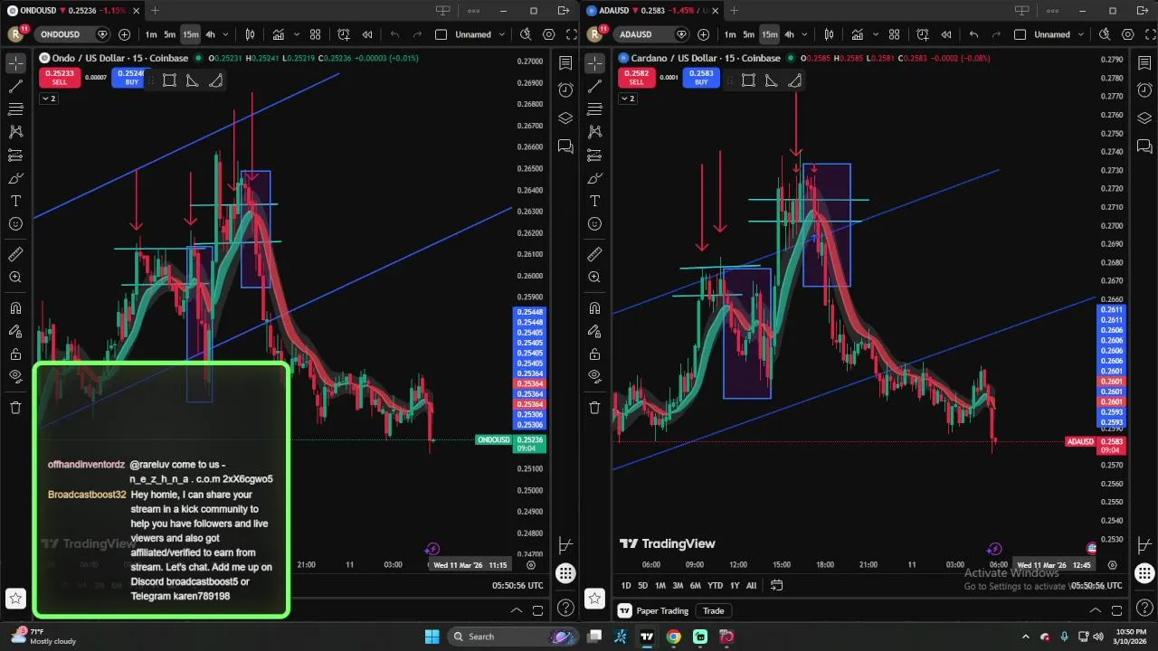Open the watchlist panel icon in ADAUSD window
The width and height of the screenshot is (1158, 651).
[x=1144, y=63]
